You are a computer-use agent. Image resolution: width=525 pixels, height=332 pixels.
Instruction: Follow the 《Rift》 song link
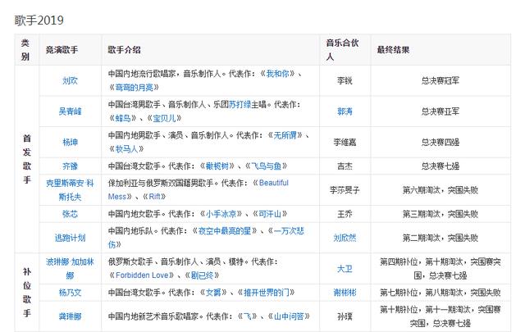[154, 197]
